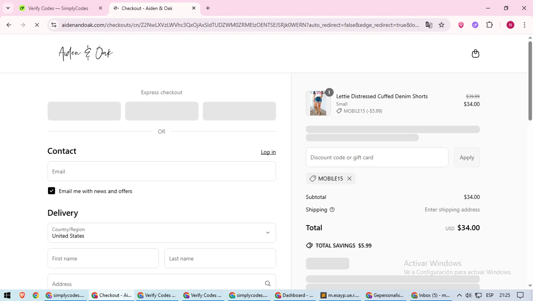This screenshot has width=533, height=301.
Task: Open the Windows notification center icon
Action: (x=521, y=295)
